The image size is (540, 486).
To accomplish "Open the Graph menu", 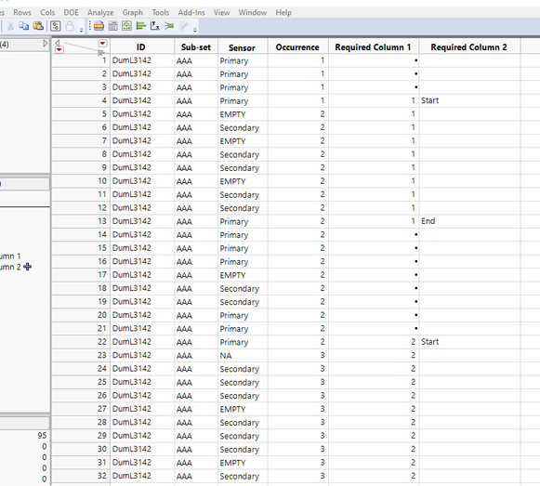I will [133, 13].
